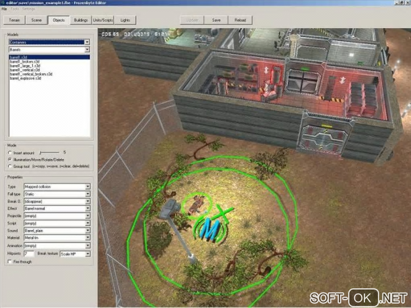Select barrell_broken.s3d in the model list
Screen dimensions: 411x308
pyautogui.click(x=25, y=62)
